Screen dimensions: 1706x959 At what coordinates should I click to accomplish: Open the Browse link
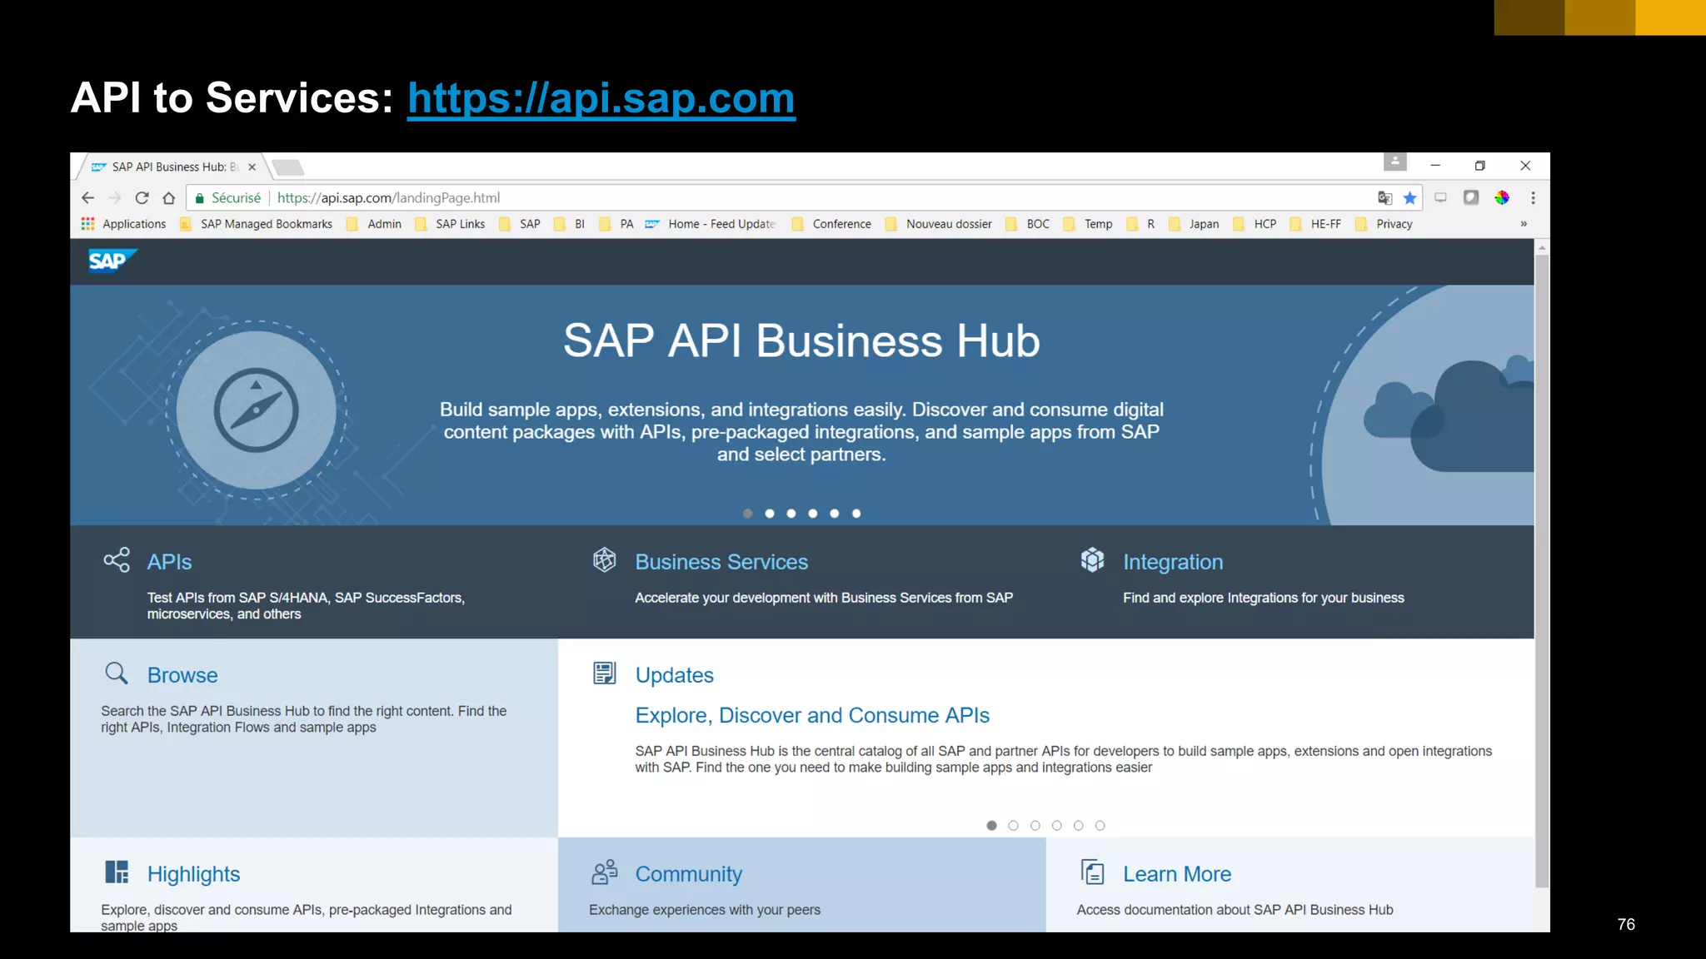coord(182,675)
